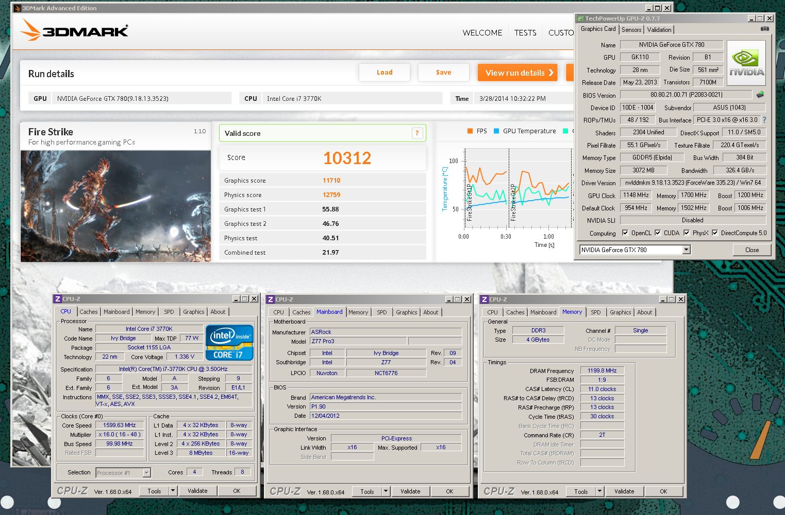Click cyan legend swatch beside GPU Temperature
This screenshot has width=785, height=515.
tap(565, 131)
